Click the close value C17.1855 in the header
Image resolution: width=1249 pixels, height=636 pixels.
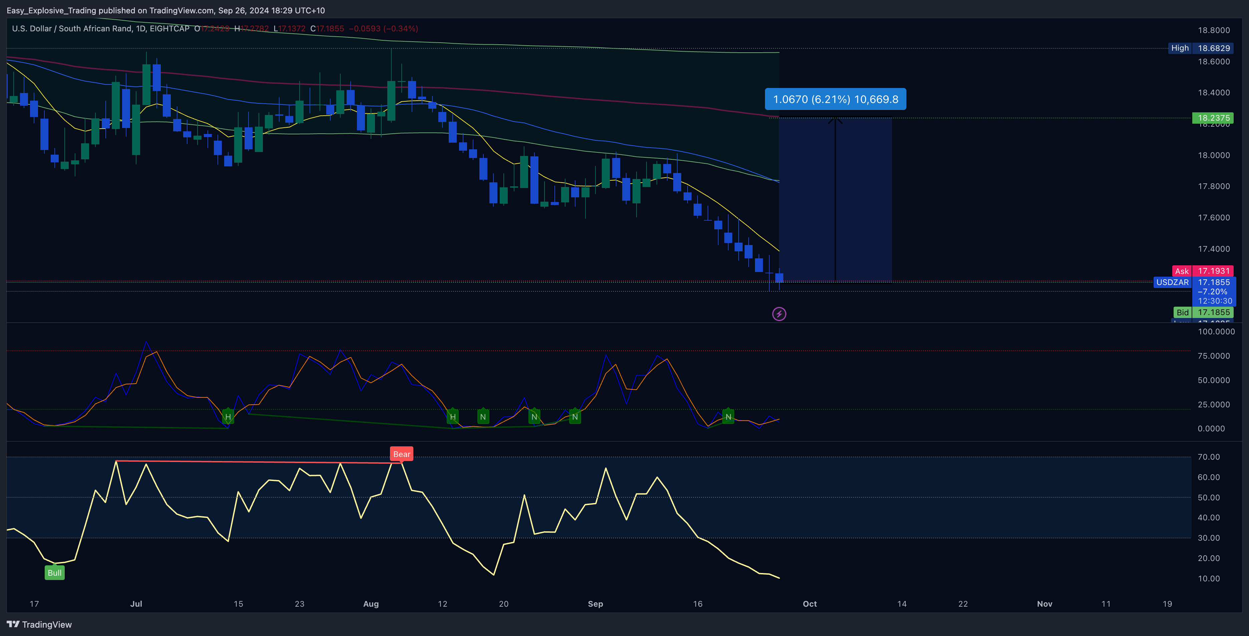327,29
